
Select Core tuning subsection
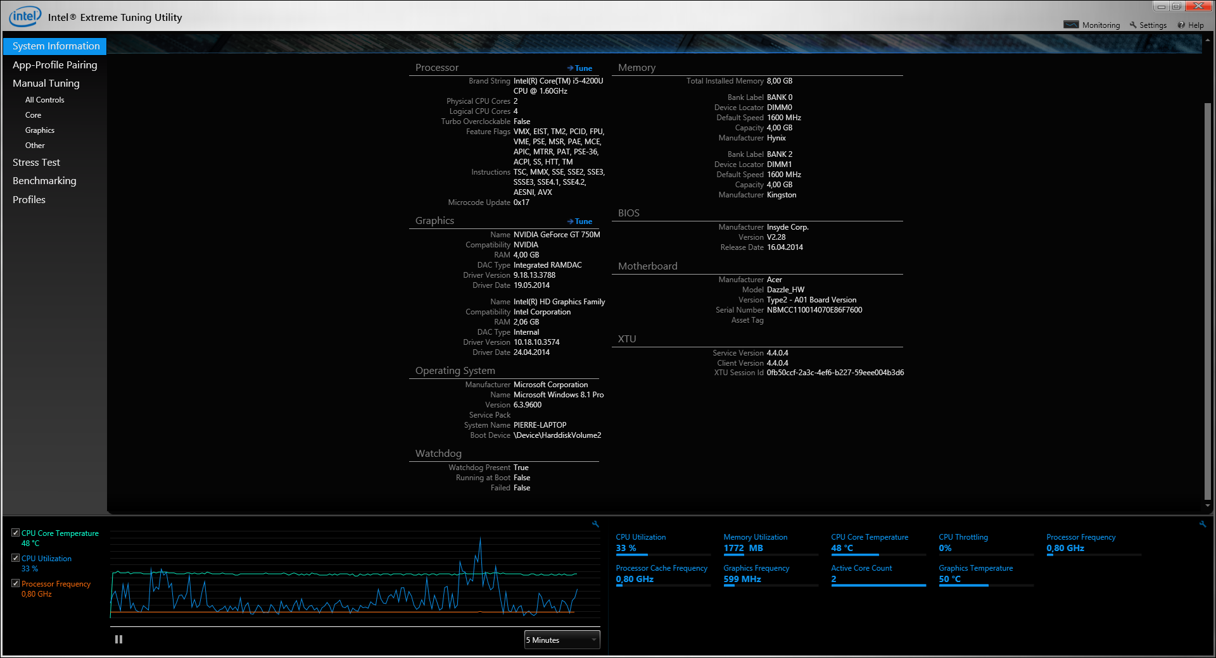click(33, 115)
